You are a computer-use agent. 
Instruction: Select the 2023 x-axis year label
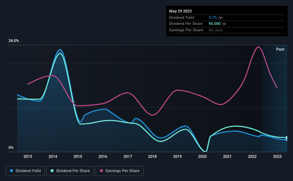pyautogui.click(x=277, y=156)
